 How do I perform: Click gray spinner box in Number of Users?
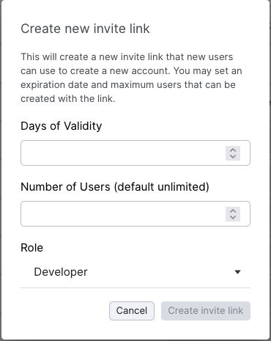point(233,214)
